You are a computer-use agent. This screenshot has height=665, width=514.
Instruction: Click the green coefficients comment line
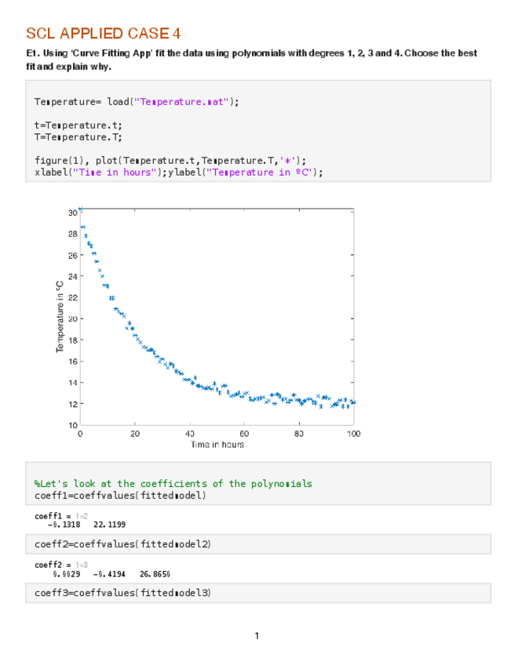click(x=173, y=484)
